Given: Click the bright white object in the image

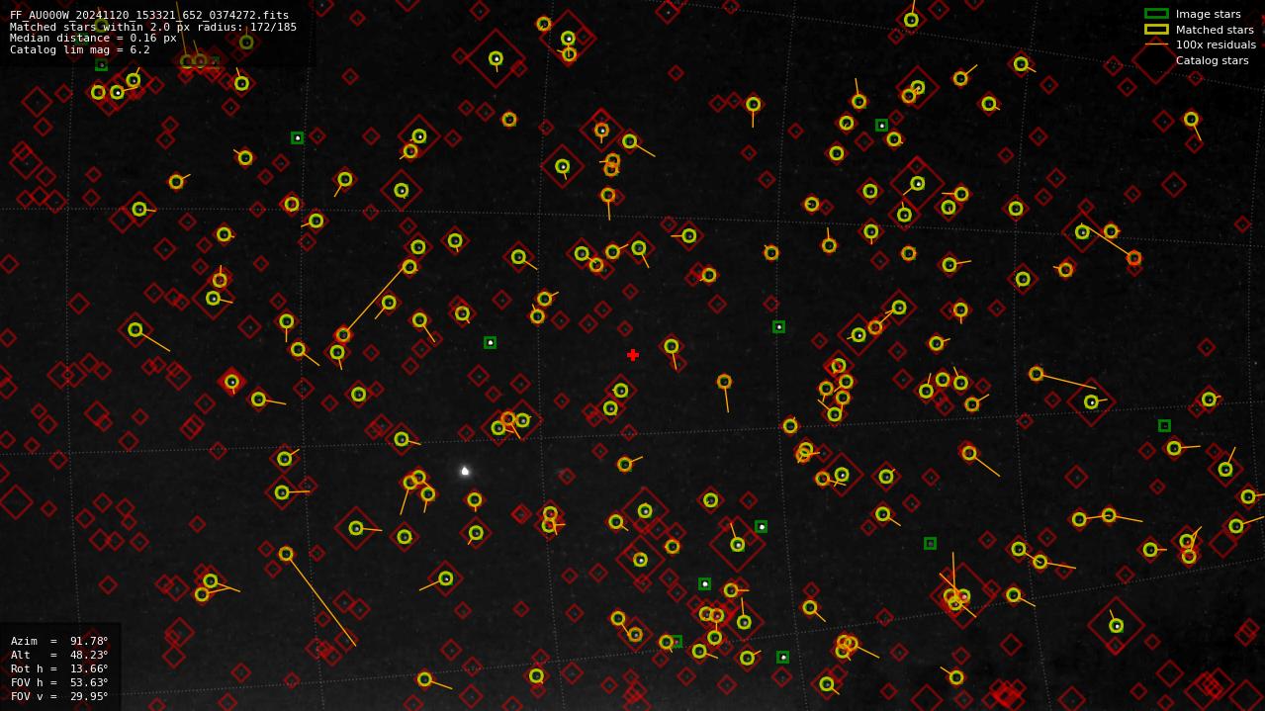Looking at the screenshot, I should [465, 471].
